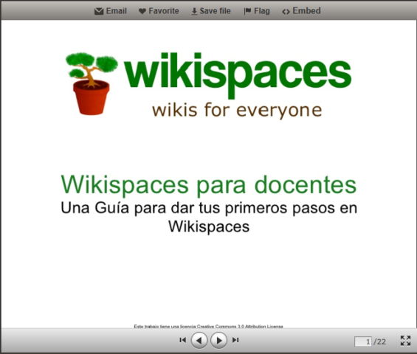Click the Email text link
Image resolution: width=417 pixels, height=354 pixels.
pos(117,11)
